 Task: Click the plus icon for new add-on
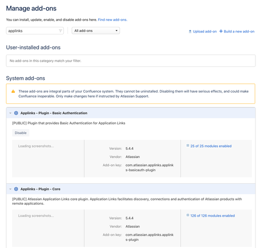tap(221, 31)
